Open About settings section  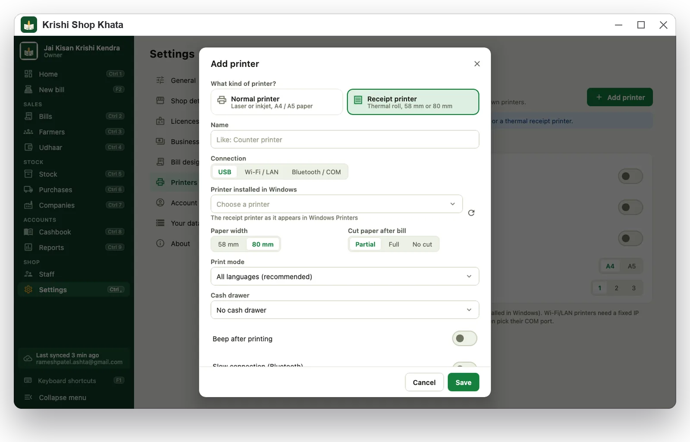click(x=174, y=243)
